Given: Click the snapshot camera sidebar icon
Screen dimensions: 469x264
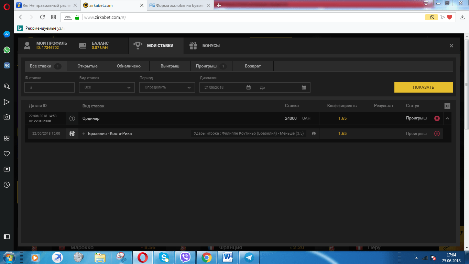Looking at the screenshot, I should point(7,117).
